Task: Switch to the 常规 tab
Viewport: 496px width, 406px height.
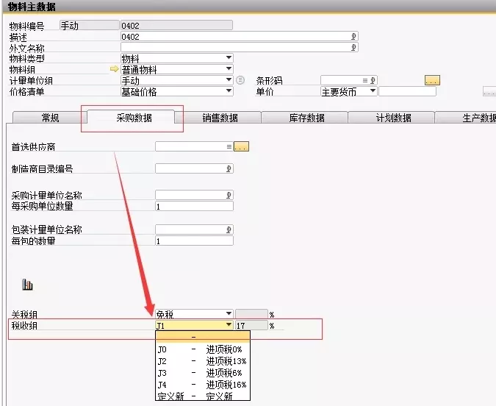Action: [51, 118]
